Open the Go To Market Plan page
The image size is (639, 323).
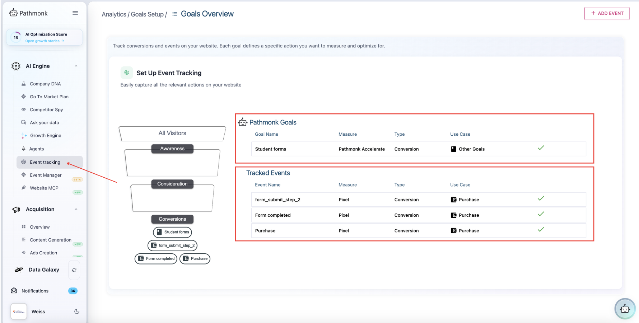click(49, 97)
